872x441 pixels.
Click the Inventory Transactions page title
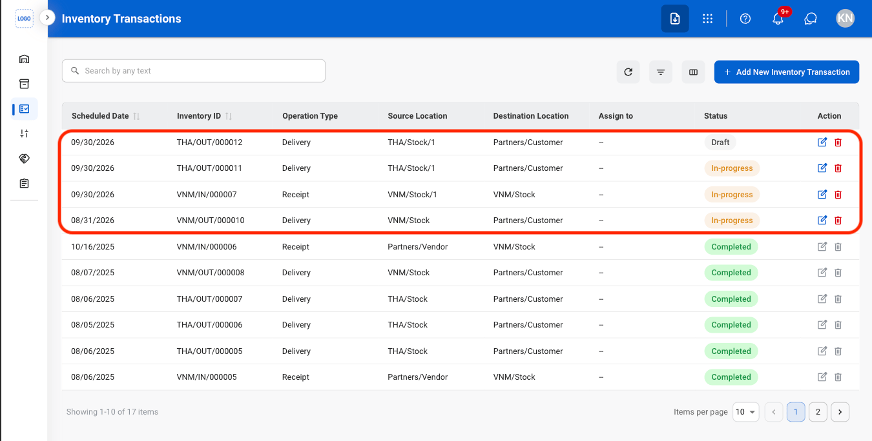[121, 19]
